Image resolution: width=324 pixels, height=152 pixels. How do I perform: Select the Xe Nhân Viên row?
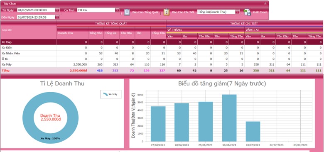[x=162, y=53]
